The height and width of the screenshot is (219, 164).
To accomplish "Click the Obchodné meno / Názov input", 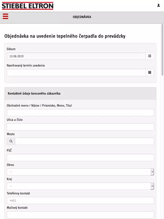I will [80, 113].
